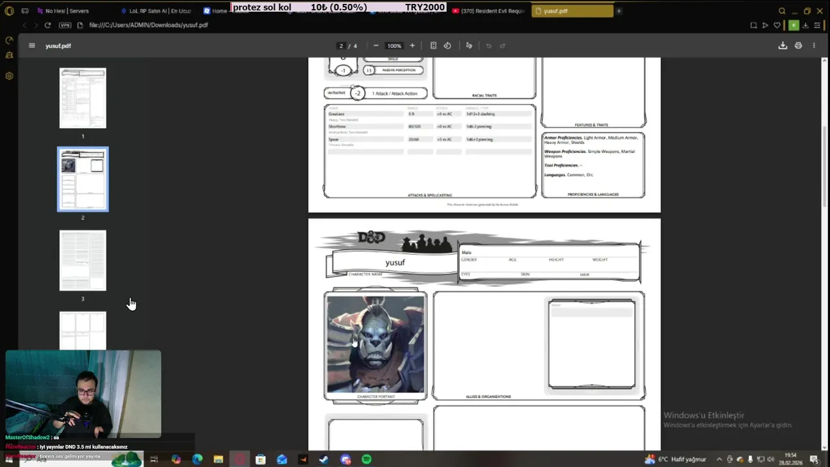Toggle the VPN badge in the address bar

point(65,25)
